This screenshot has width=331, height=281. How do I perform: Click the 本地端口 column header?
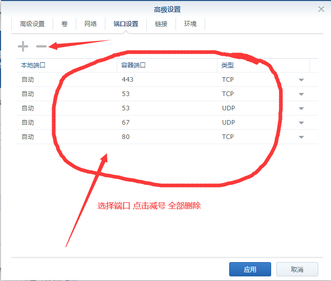[67, 65]
